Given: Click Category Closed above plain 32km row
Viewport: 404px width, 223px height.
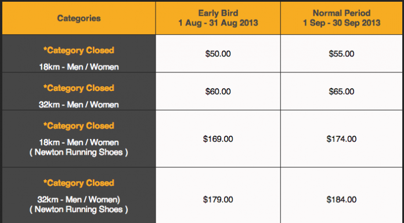Looking at the screenshot, I should [x=79, y=88].
